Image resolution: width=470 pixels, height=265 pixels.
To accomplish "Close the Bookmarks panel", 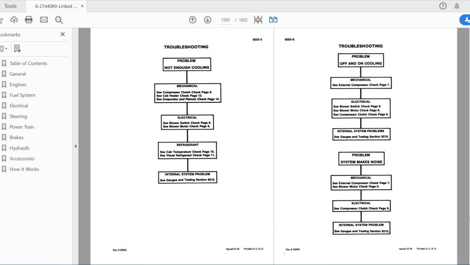I will (63, 34).
